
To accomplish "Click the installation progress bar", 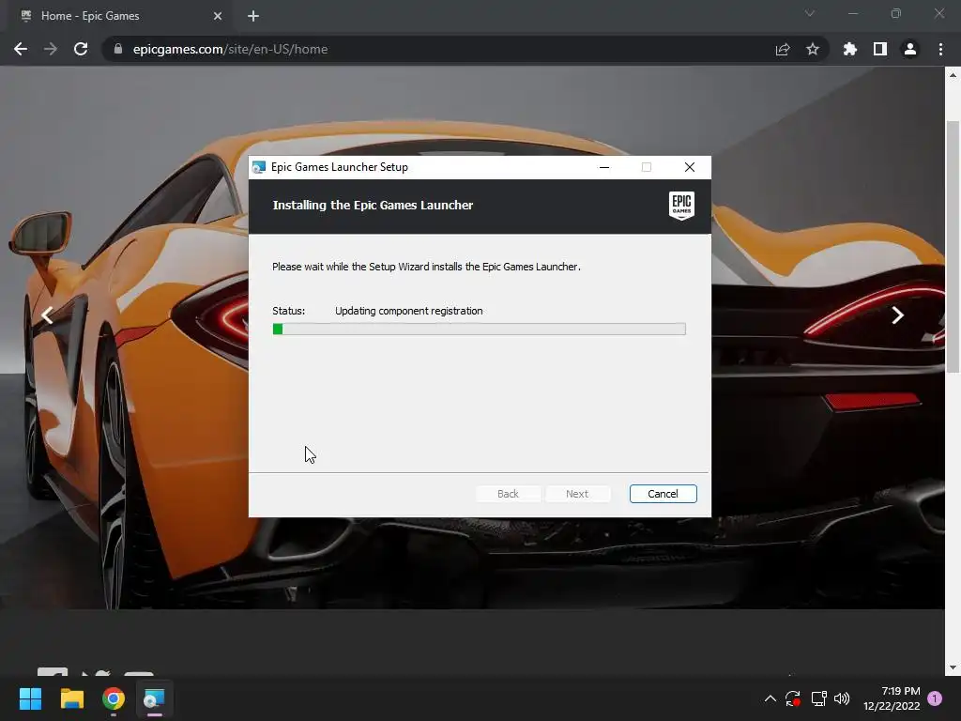I will point(479,330).
